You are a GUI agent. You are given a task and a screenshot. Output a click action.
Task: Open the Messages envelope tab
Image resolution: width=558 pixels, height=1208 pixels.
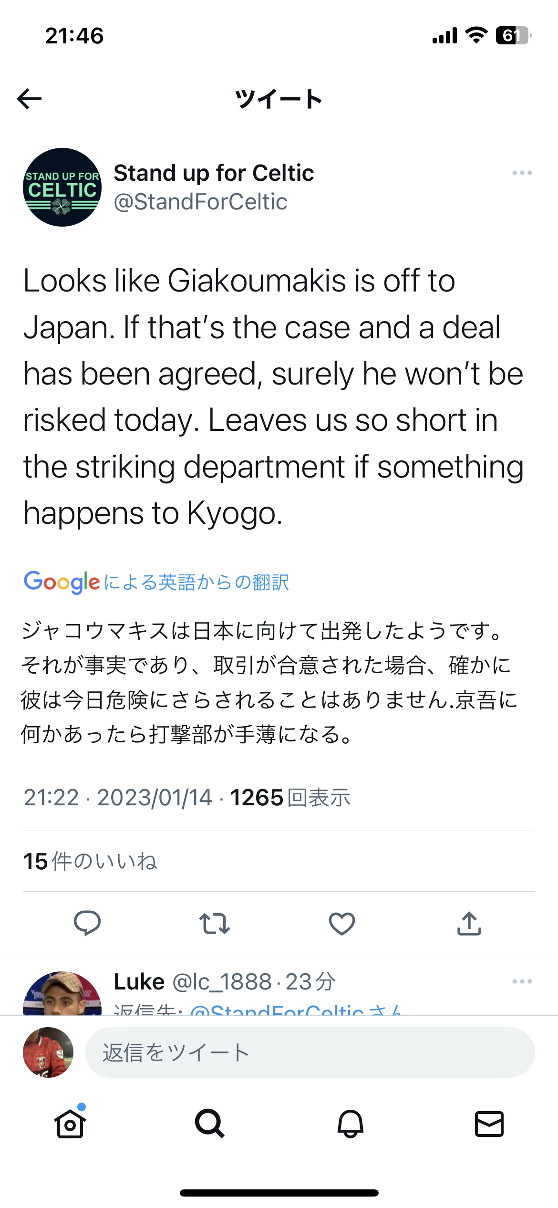pyautogui.click(x=489, y=1124)
